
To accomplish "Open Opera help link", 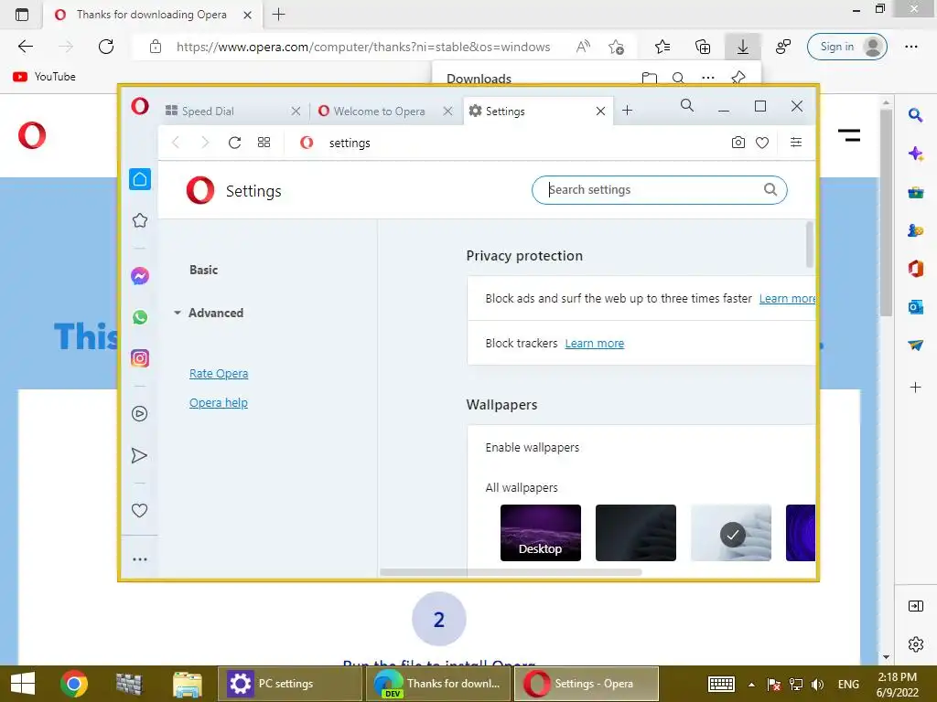I will pyautogui.click(x=218, y=403).
